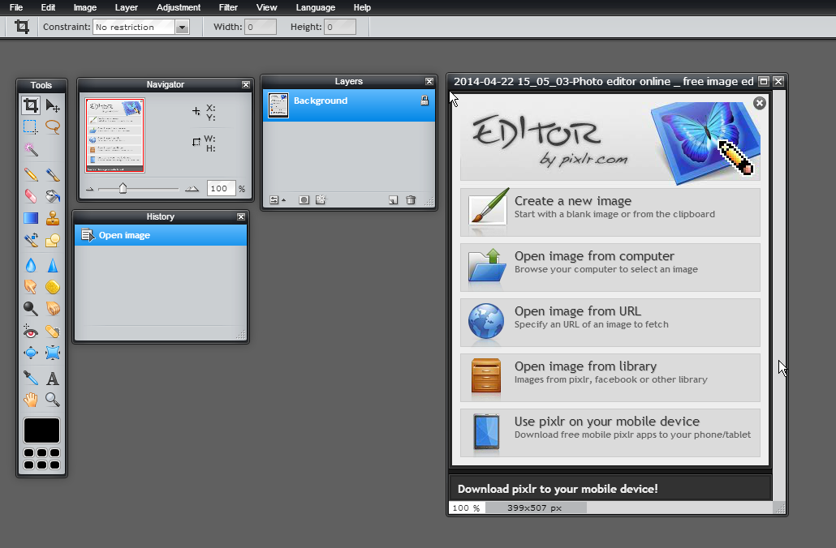Choose the Spot Heal bandage tool

(52, 332)
